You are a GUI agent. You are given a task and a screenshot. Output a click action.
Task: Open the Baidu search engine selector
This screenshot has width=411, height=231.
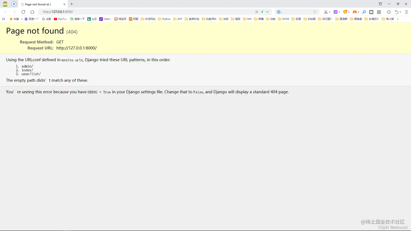(279, 12)
